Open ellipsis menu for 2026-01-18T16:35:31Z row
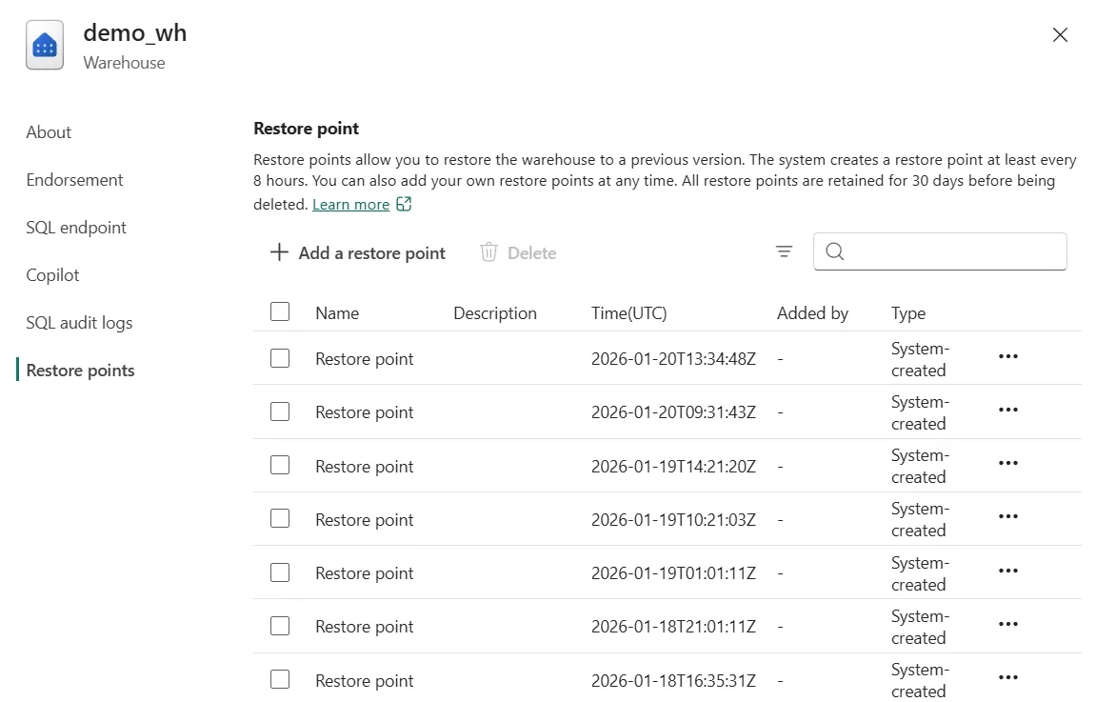 (x=1007, y=677)
